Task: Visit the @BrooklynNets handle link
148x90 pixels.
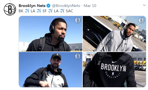Action: tap(66, 6)
